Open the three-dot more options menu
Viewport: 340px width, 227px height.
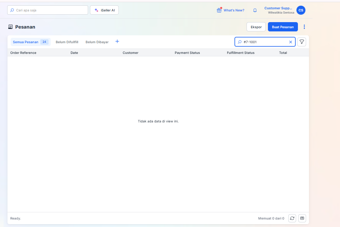point(304,27)
